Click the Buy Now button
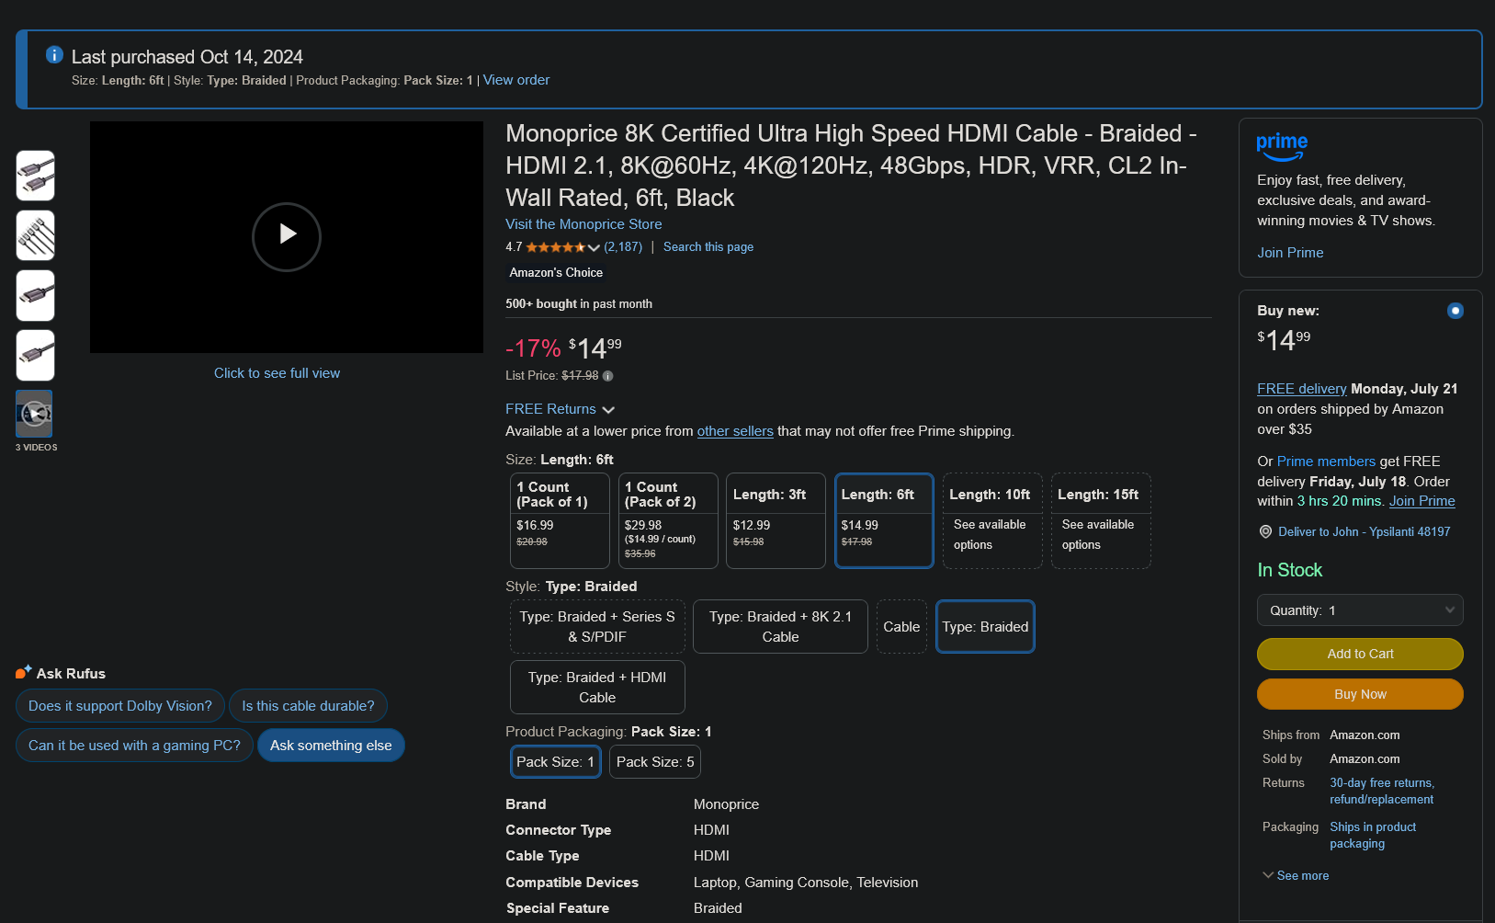The width and height of the screenshot is (1495, 923). click(1360, 694)
